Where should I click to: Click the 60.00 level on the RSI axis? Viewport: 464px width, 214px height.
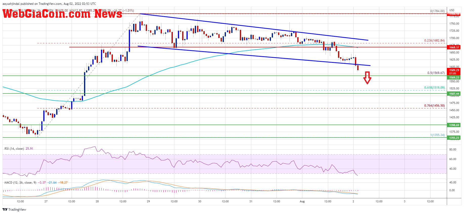(x=453, y=159)
